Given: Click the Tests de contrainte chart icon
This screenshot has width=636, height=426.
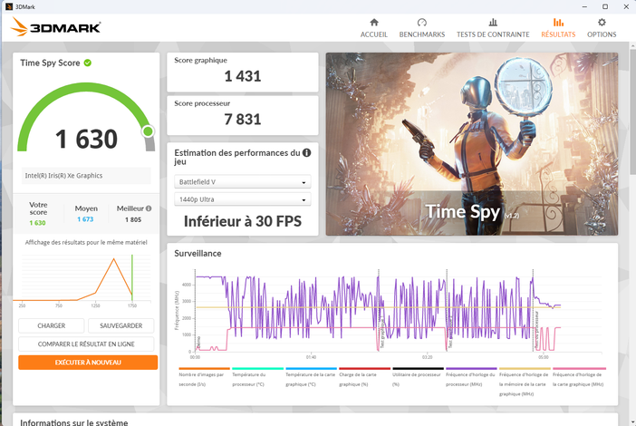Looking at the screenshot, I should [x=493, y=22].
